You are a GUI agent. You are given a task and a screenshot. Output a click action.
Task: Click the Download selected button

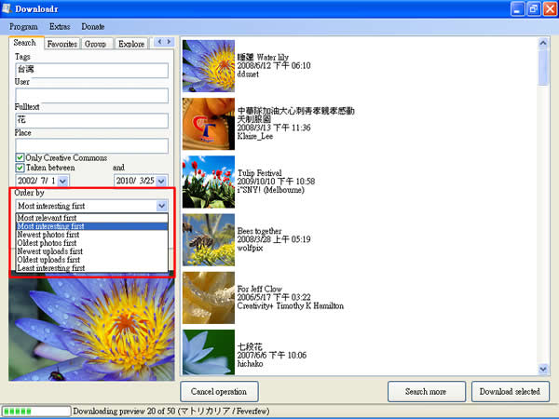[511, 392]
